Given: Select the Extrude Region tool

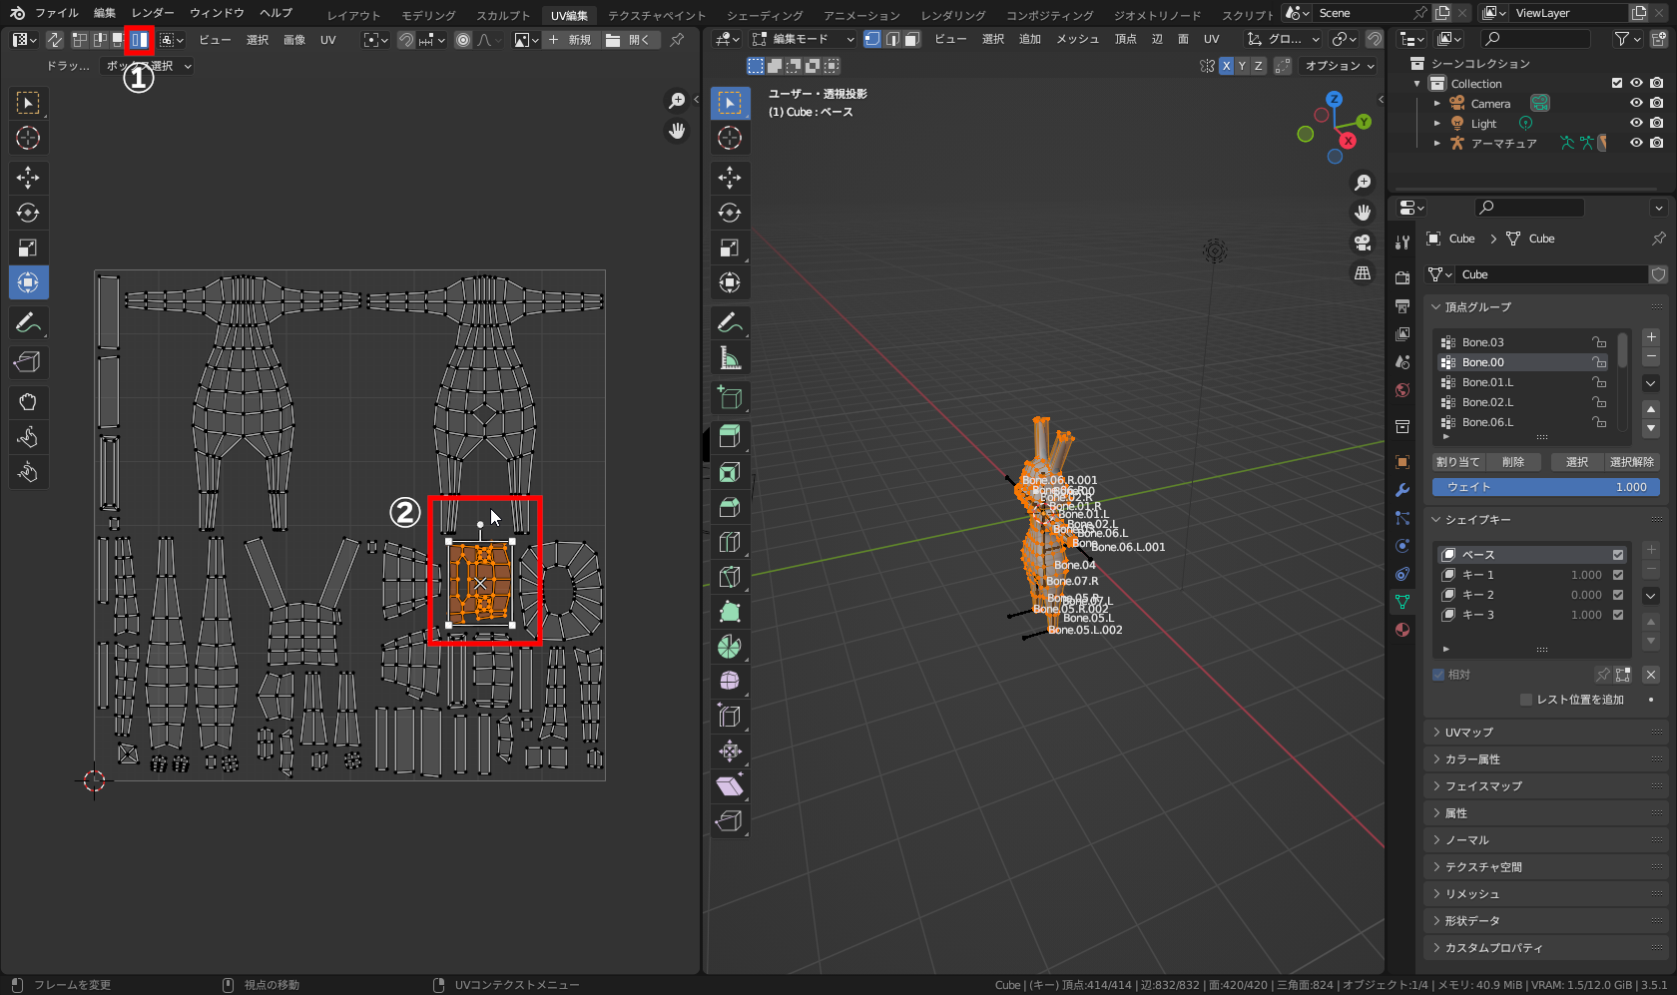Looking at the screenshot, I should 730,437.
